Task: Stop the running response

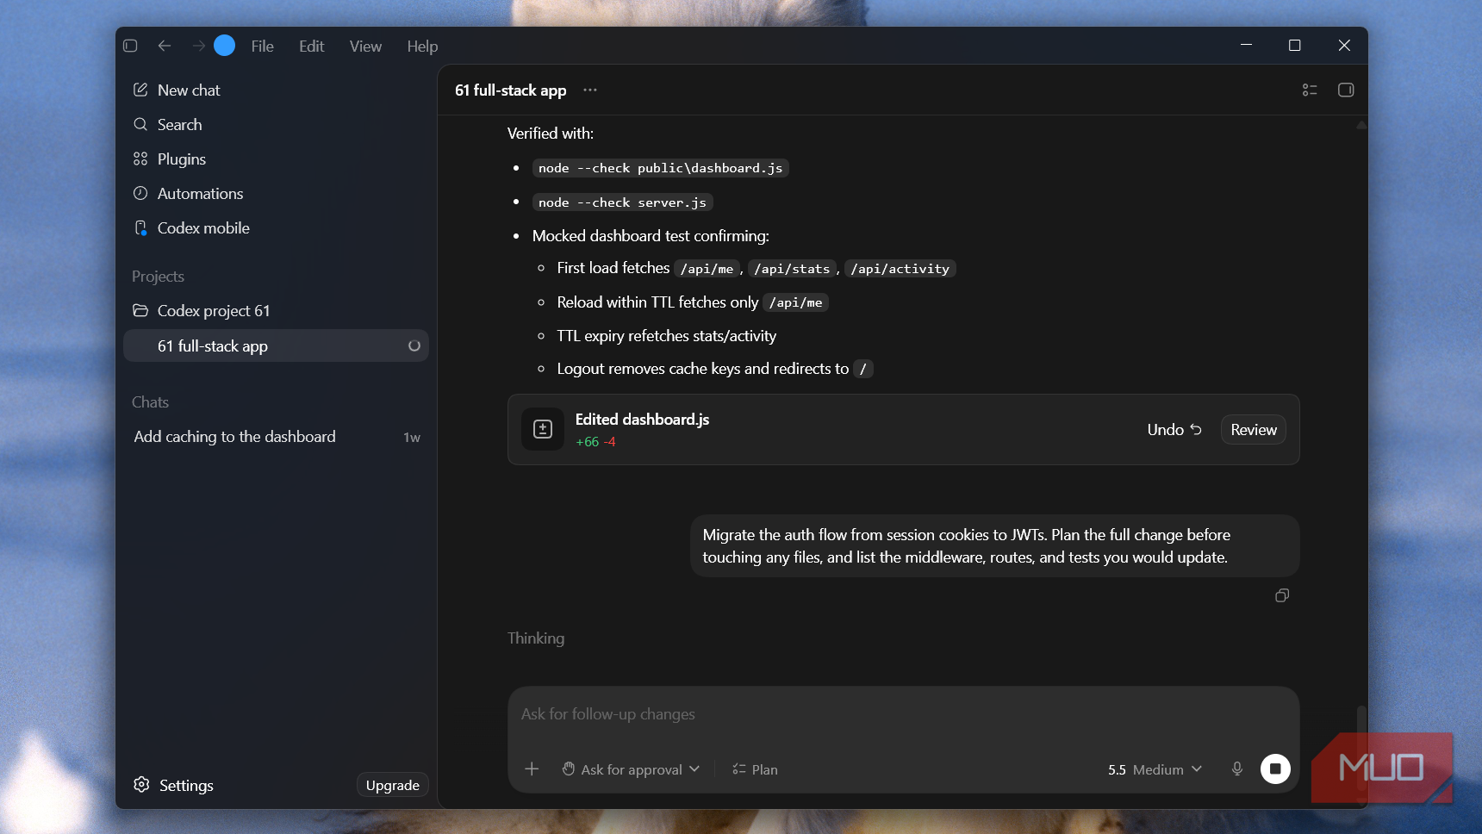Action: (1275, 769)
